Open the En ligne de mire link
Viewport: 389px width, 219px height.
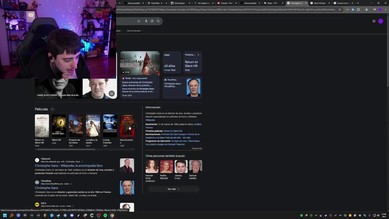179,141
